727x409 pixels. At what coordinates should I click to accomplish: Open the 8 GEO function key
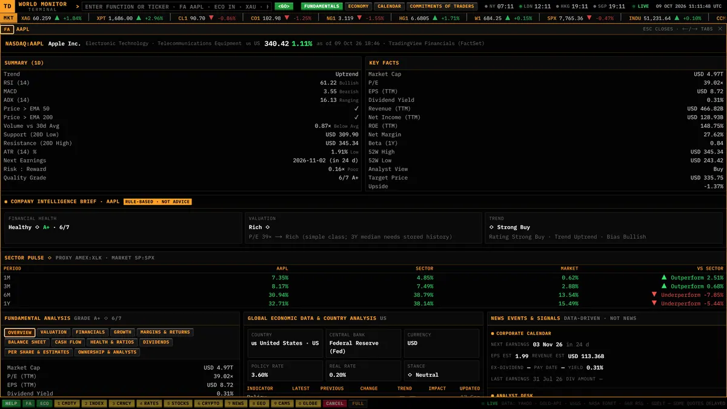(260, 404)
